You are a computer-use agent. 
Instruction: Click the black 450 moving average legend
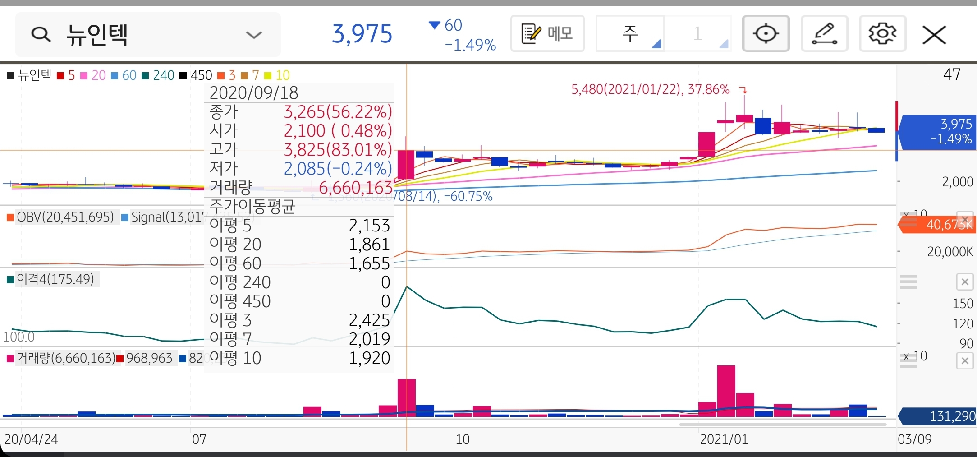(196, 75)
